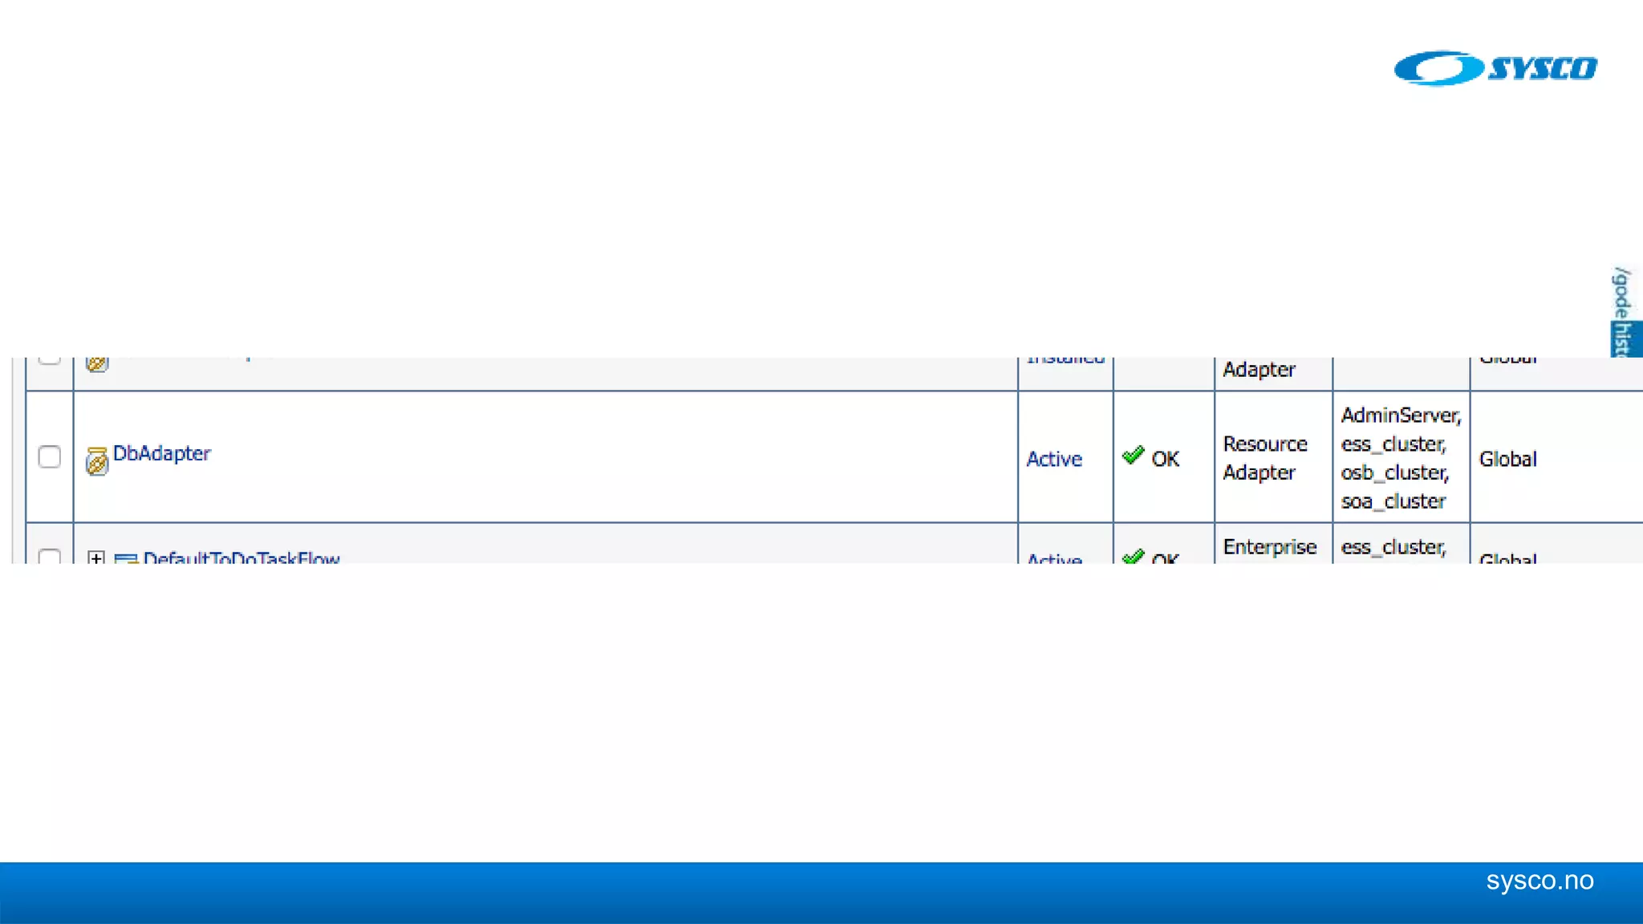Click the DefaultToDoTaskFlow application icon
The height and width of the screenshot is (924, 1643).
[125, 558]
